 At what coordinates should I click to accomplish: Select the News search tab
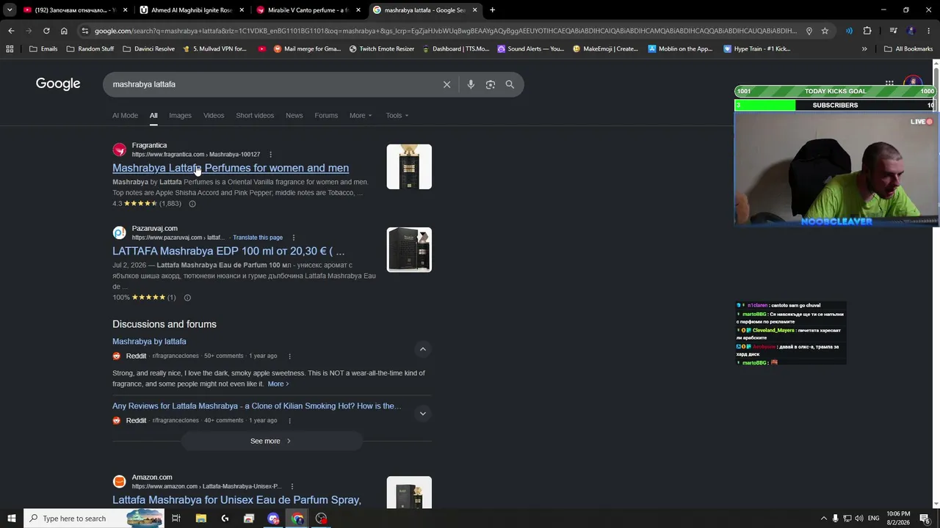pyautogui.click(x=294, y=115)
